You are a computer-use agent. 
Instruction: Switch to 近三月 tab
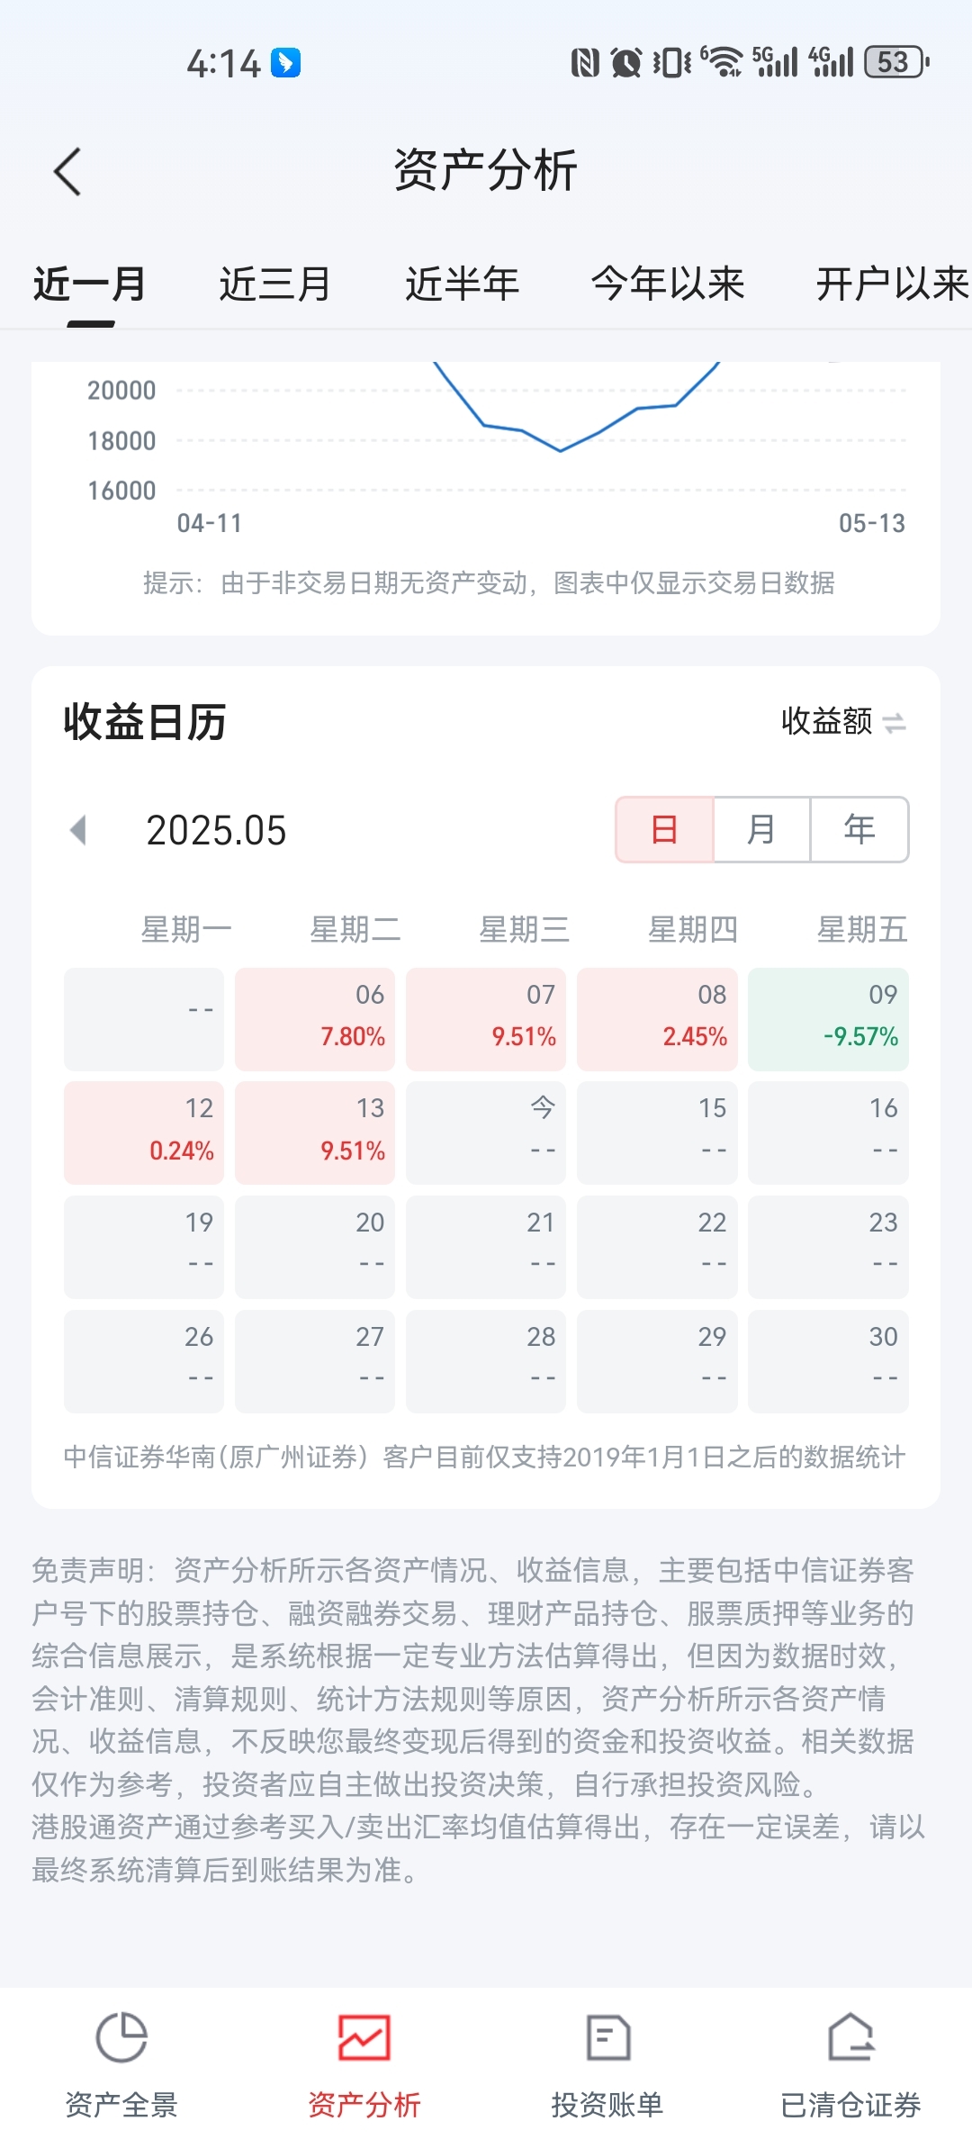click(275, 284)
